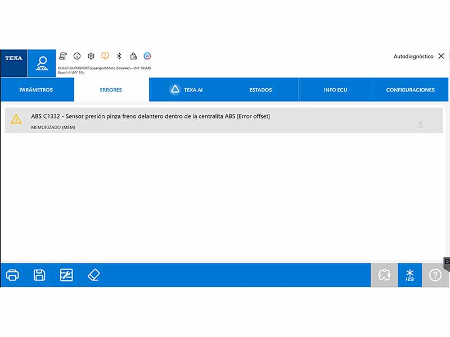Click the lock gateway icon
Viewport: 450px width, 337px height.
point(133,56)
